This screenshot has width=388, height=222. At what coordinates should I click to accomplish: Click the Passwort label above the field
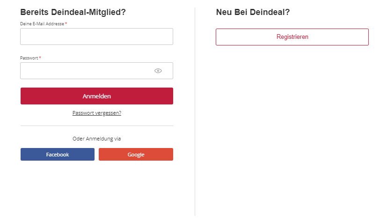[x=29, y=58]
